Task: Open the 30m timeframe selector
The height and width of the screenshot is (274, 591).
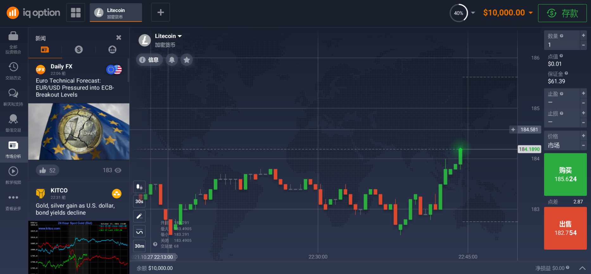Action: click(x=139, y=246)
